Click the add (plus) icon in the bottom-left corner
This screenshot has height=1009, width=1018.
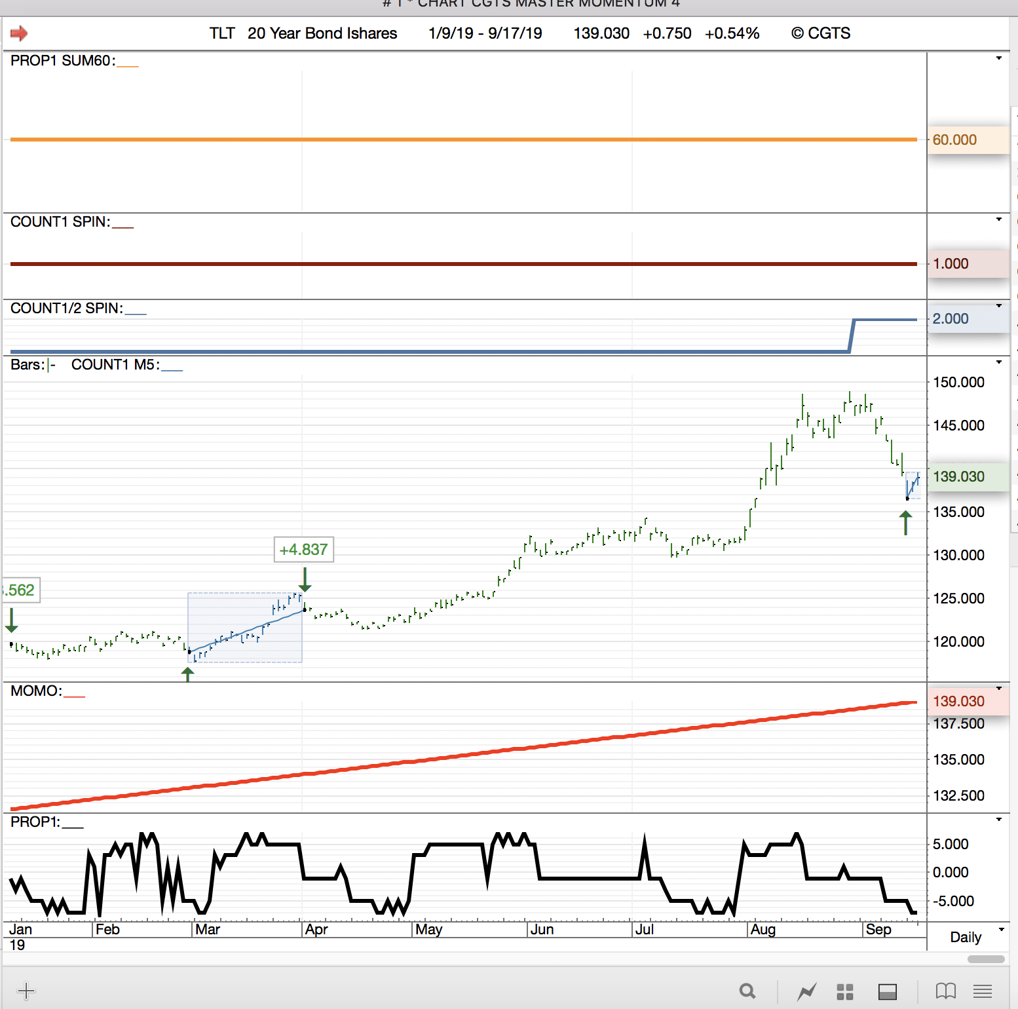pyautogui.click(x=26, y=991)
